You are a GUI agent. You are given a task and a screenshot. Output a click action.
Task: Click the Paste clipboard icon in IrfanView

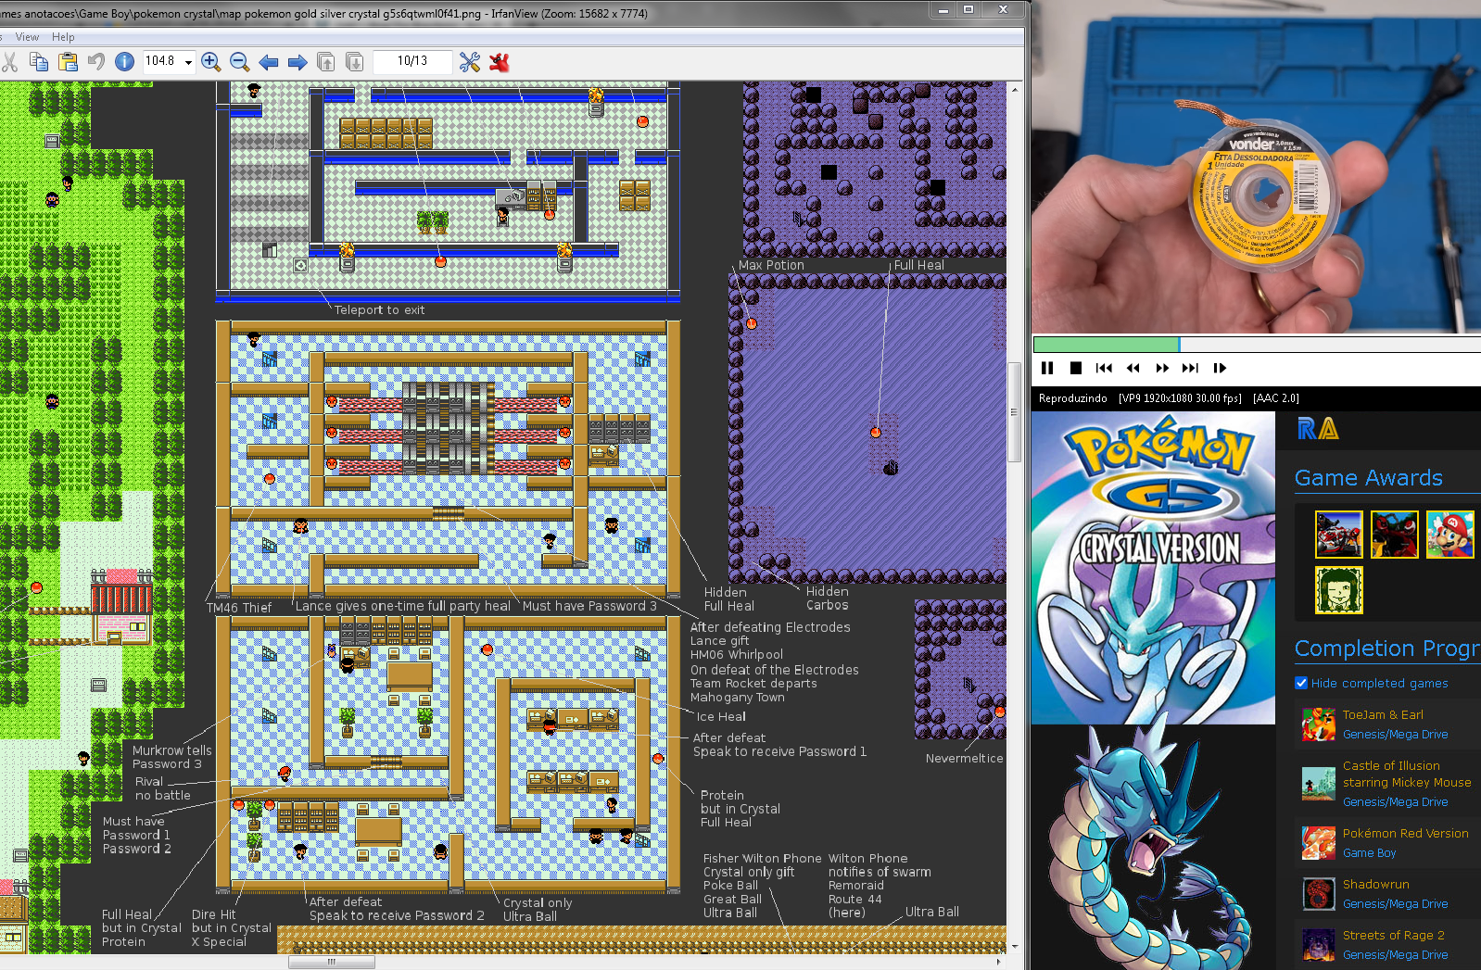pos(68,62)
